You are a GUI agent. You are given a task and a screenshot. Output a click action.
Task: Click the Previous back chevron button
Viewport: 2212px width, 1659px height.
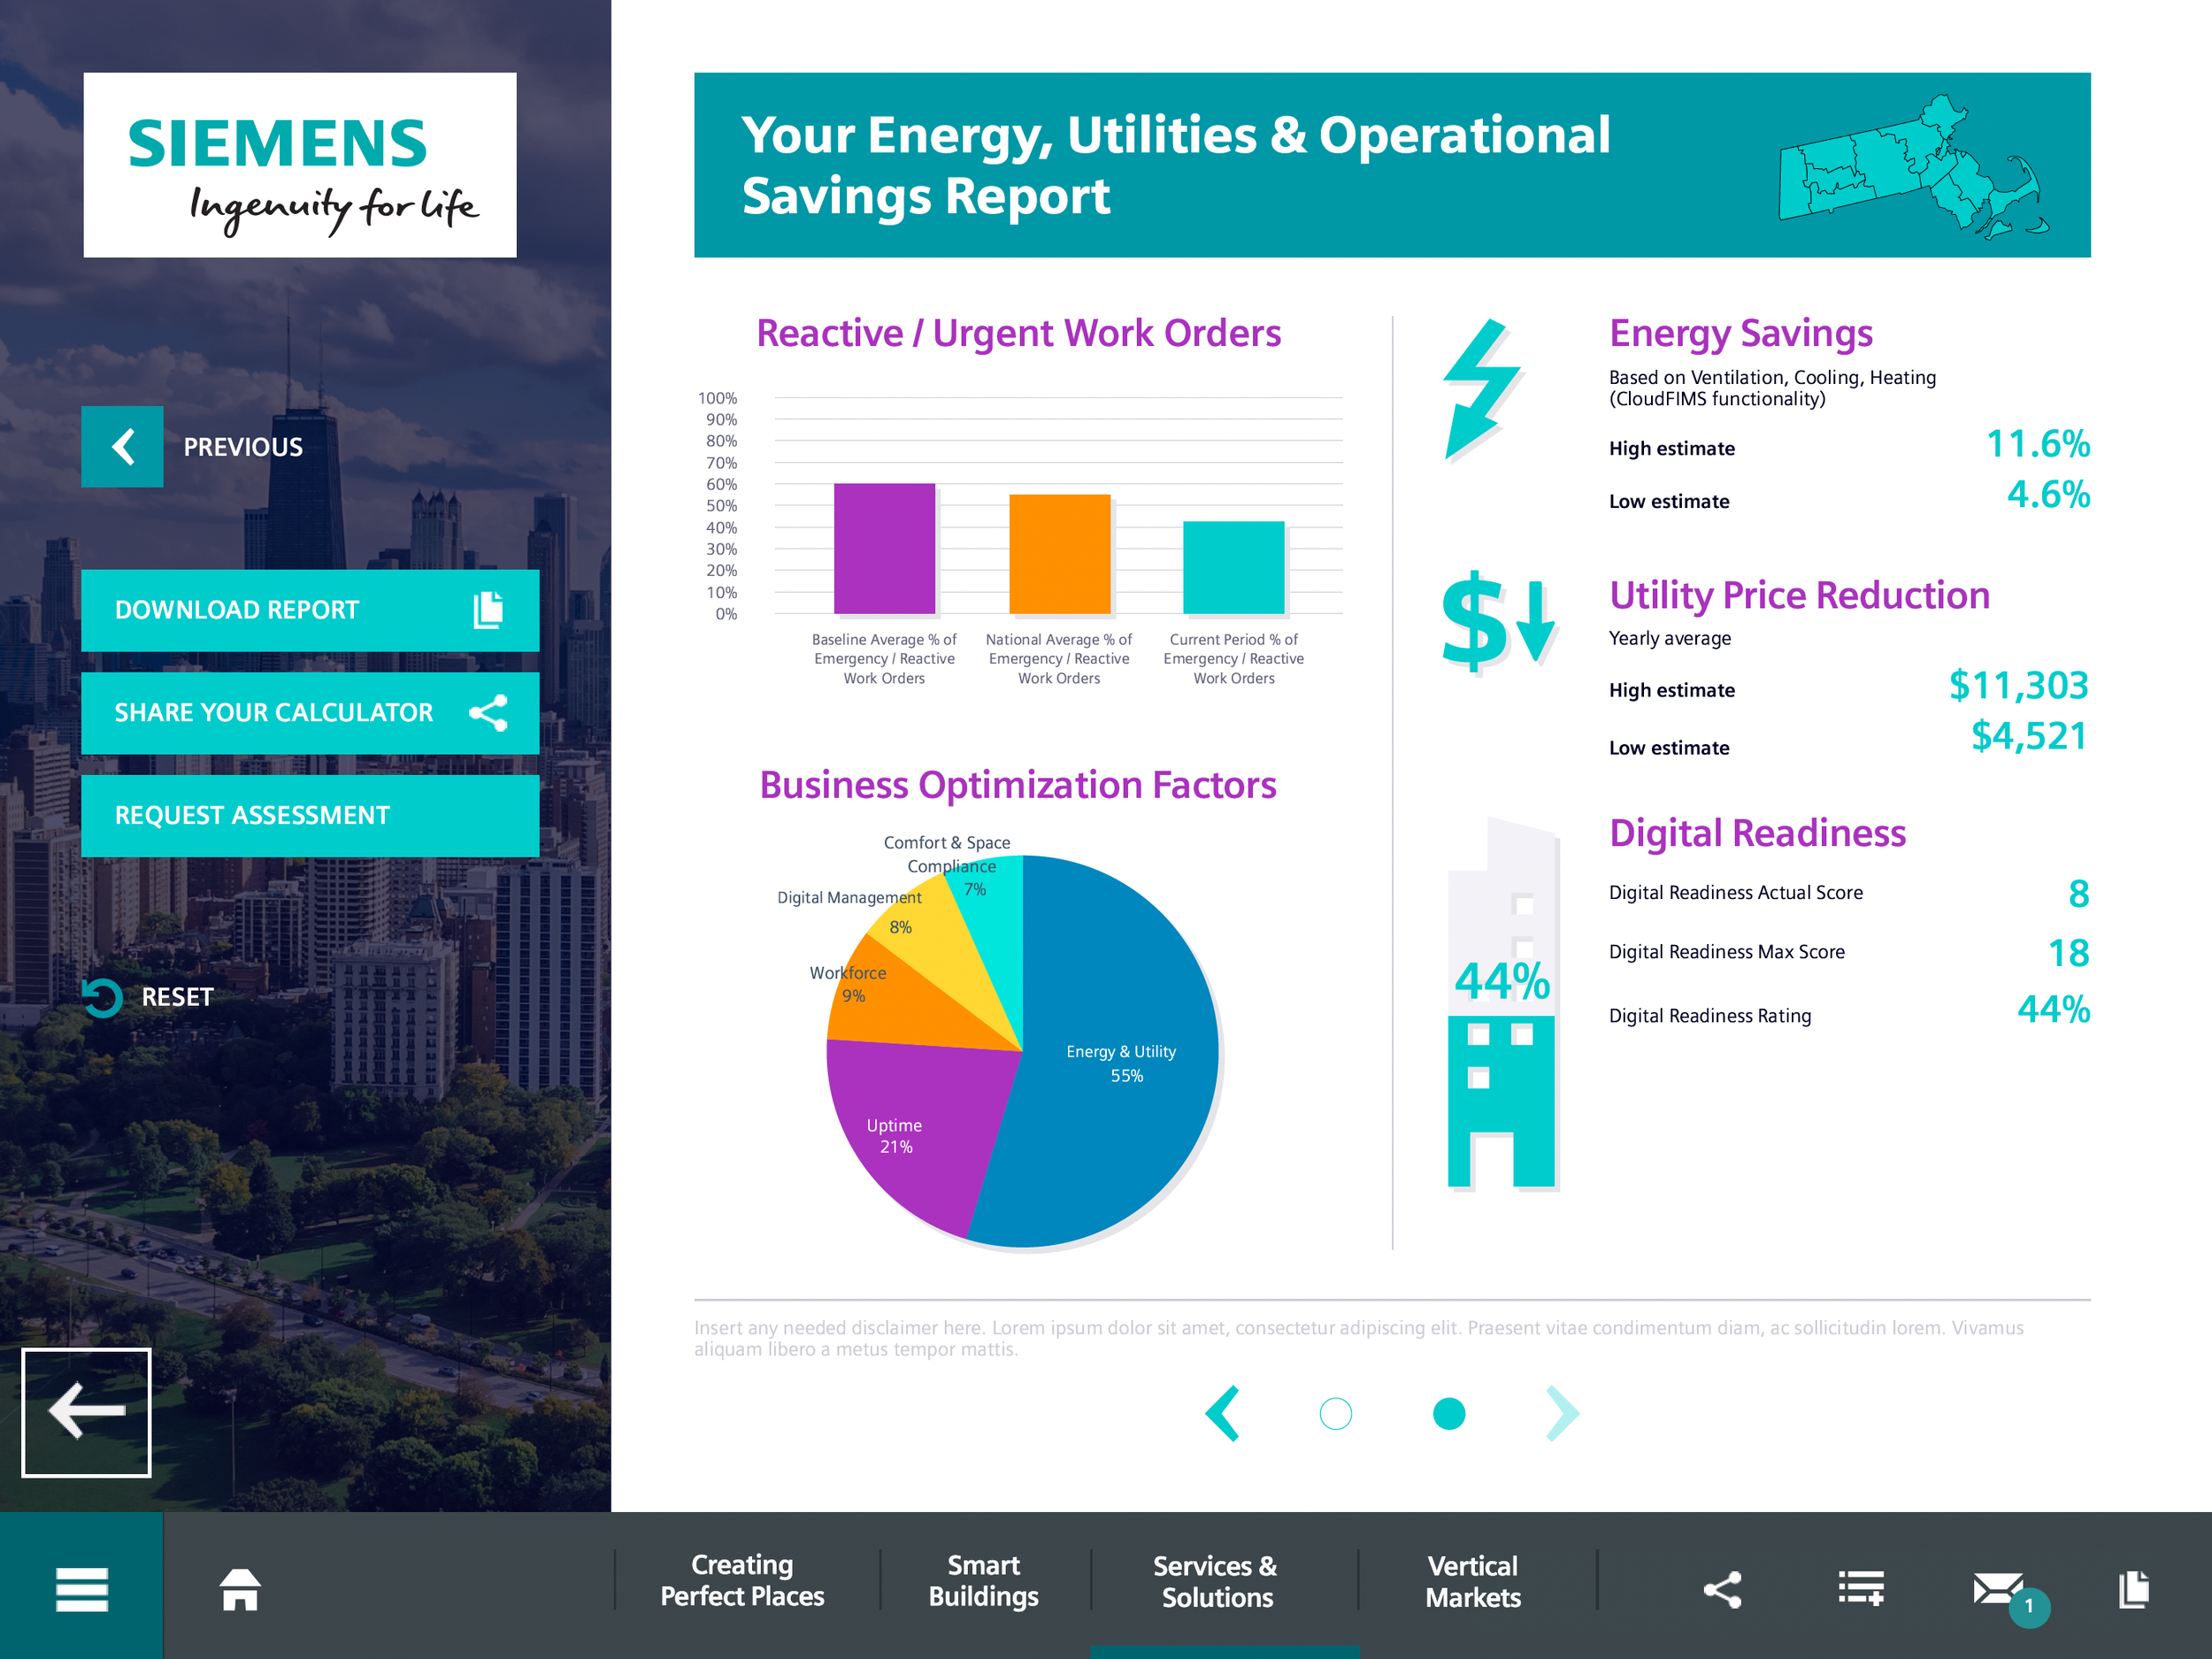coord(122,446)
